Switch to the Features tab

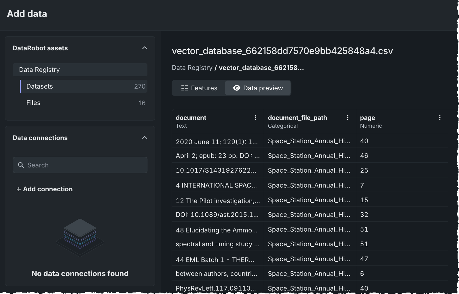199,88
